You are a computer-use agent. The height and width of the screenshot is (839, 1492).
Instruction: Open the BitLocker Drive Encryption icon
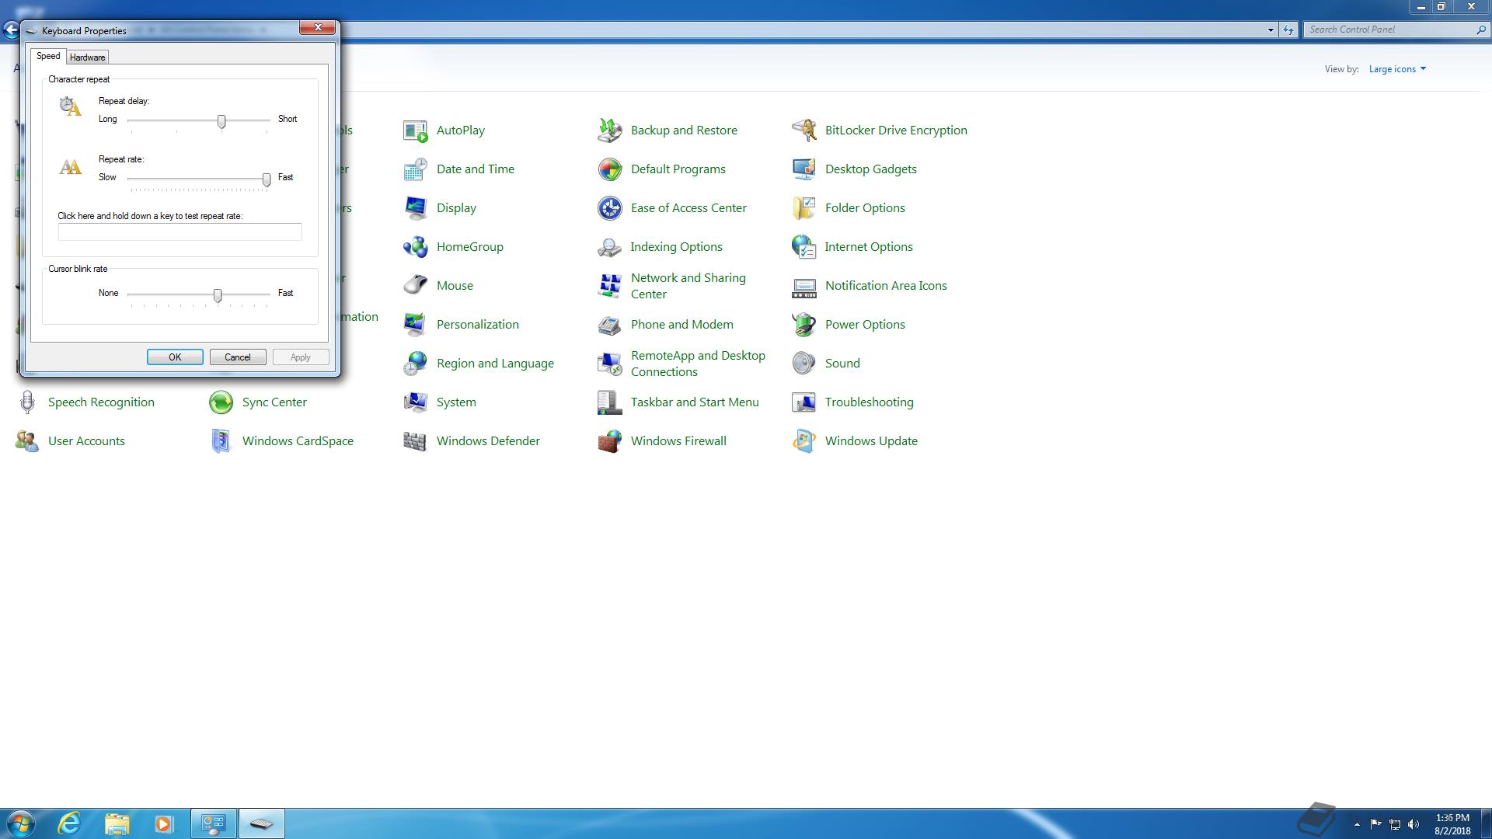tap(804, 131)
